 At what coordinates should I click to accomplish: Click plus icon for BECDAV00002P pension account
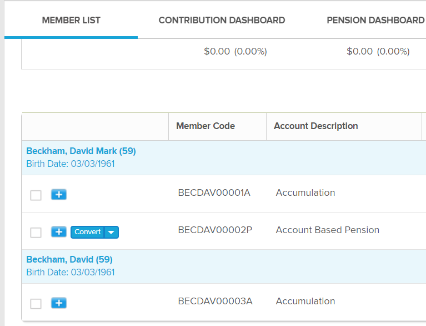(x=59, y=231)
